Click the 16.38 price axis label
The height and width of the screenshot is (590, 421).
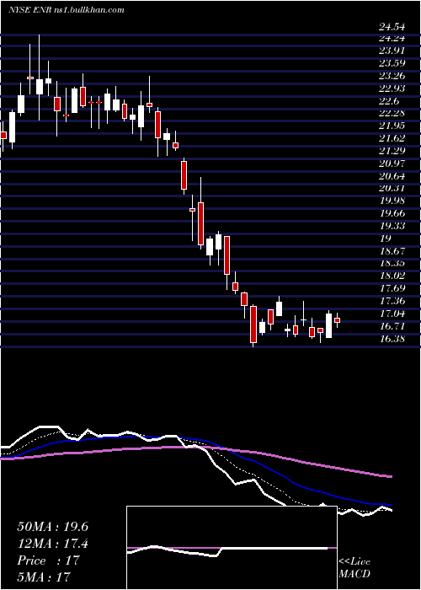pos(392,338)
